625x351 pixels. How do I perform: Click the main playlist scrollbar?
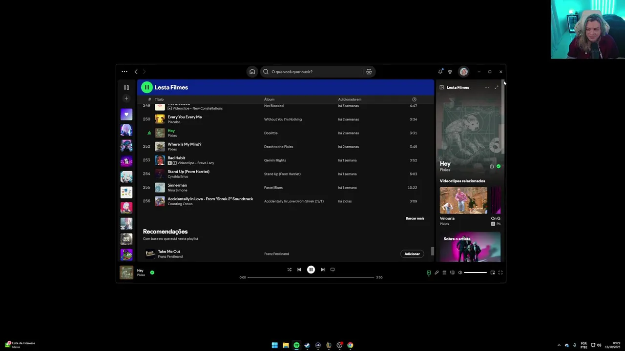point(432,252)
